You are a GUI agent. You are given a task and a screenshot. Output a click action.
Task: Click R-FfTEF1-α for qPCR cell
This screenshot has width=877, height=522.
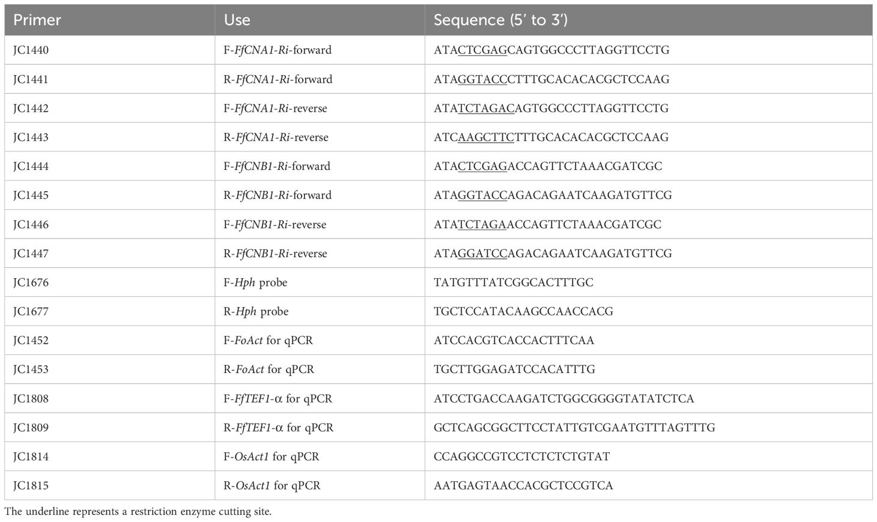[x=320, y=427]
